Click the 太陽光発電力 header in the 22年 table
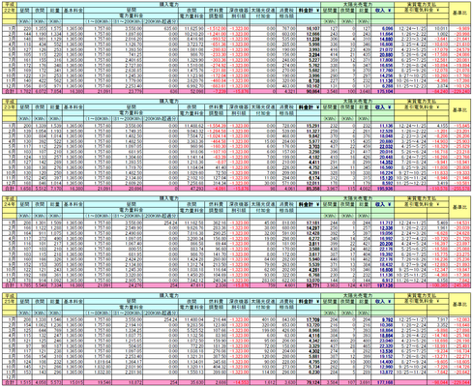This screenshot has height=387, width=473. tap(357, 5)
